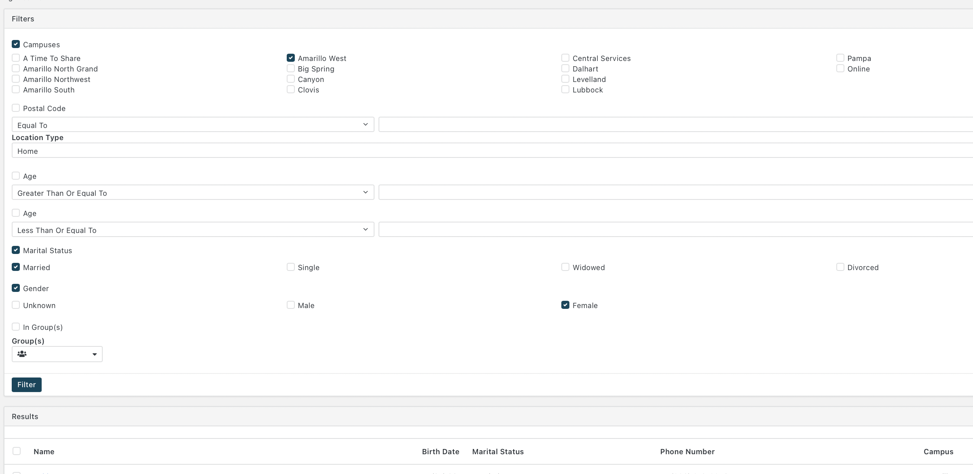
Task: Tick the Divorced checkbox
Action: pos(840,267)
